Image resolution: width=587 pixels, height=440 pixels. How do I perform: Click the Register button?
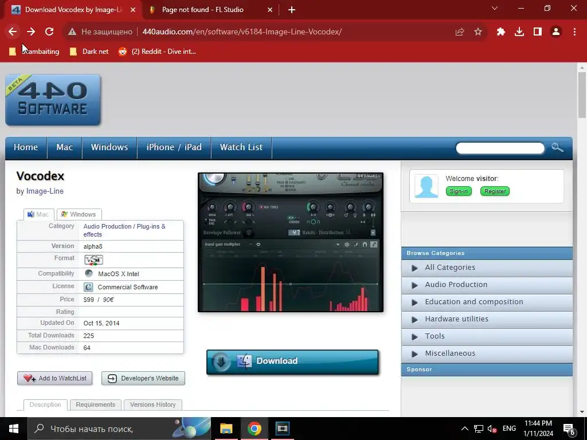(x=495, y=191)
